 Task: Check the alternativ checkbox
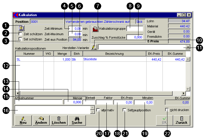click(x=98, y=110)
